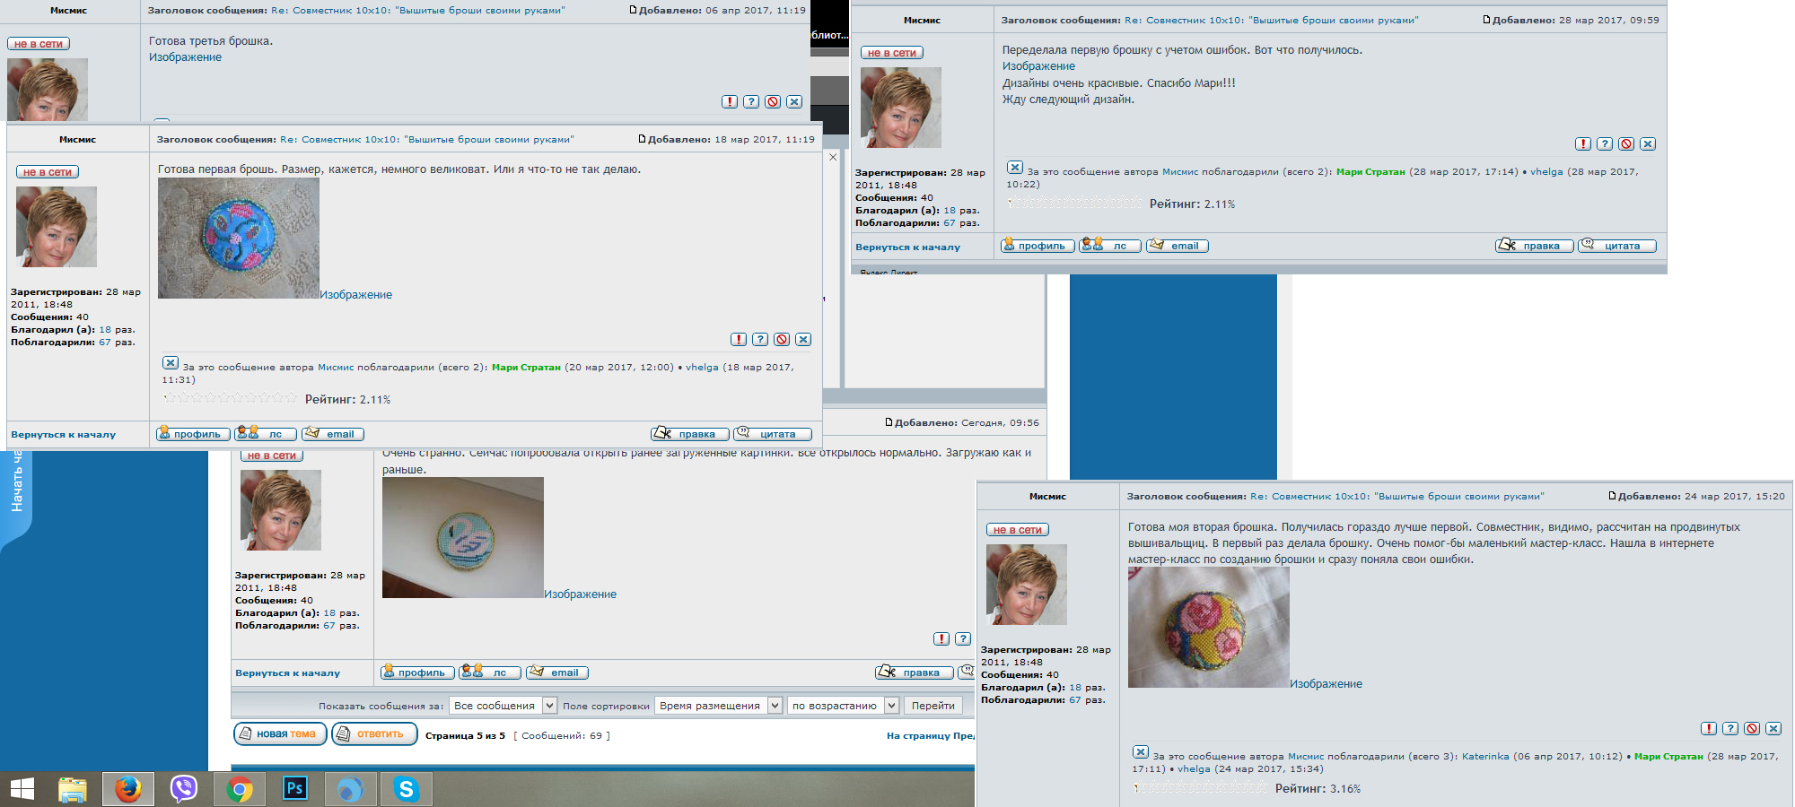Click "email" under the swan brooch post
1795x807 pixels.
[556, 672]
